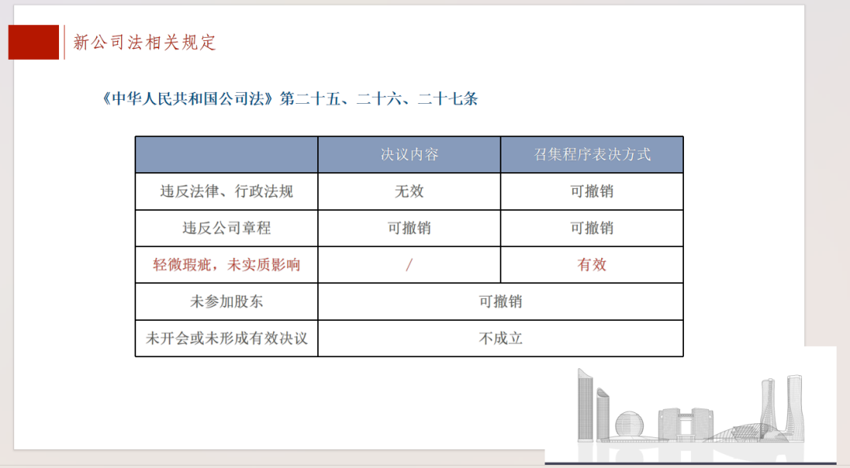Click 可撤销 under 召集程序表决方式 in 违反公司章程 row

pos(592,228)
